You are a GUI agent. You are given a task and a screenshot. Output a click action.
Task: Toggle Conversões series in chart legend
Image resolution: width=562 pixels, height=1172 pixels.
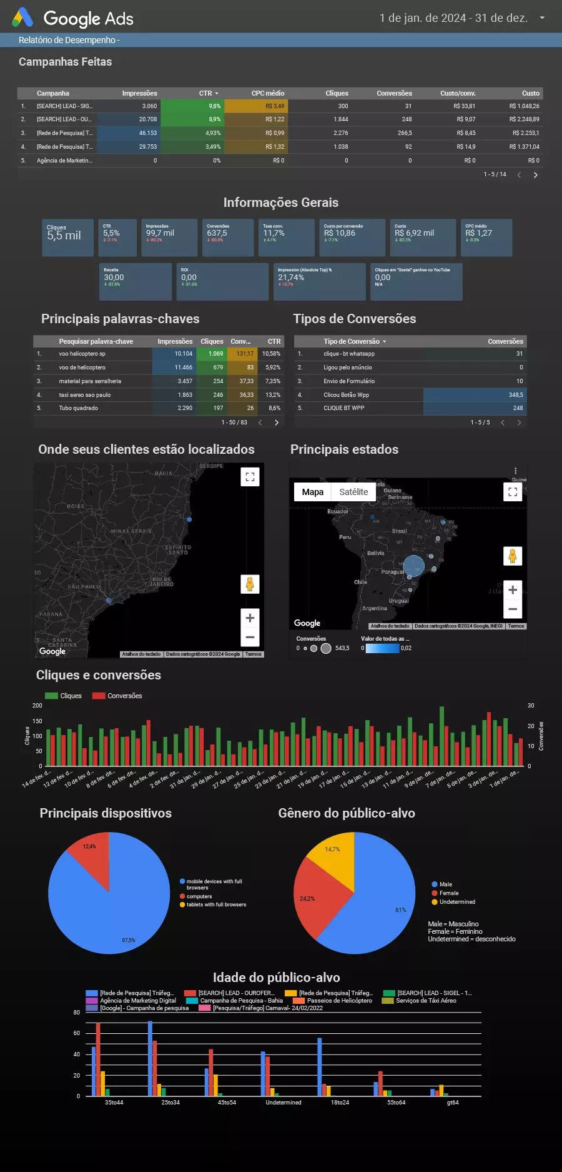click(x=117, y=696)
